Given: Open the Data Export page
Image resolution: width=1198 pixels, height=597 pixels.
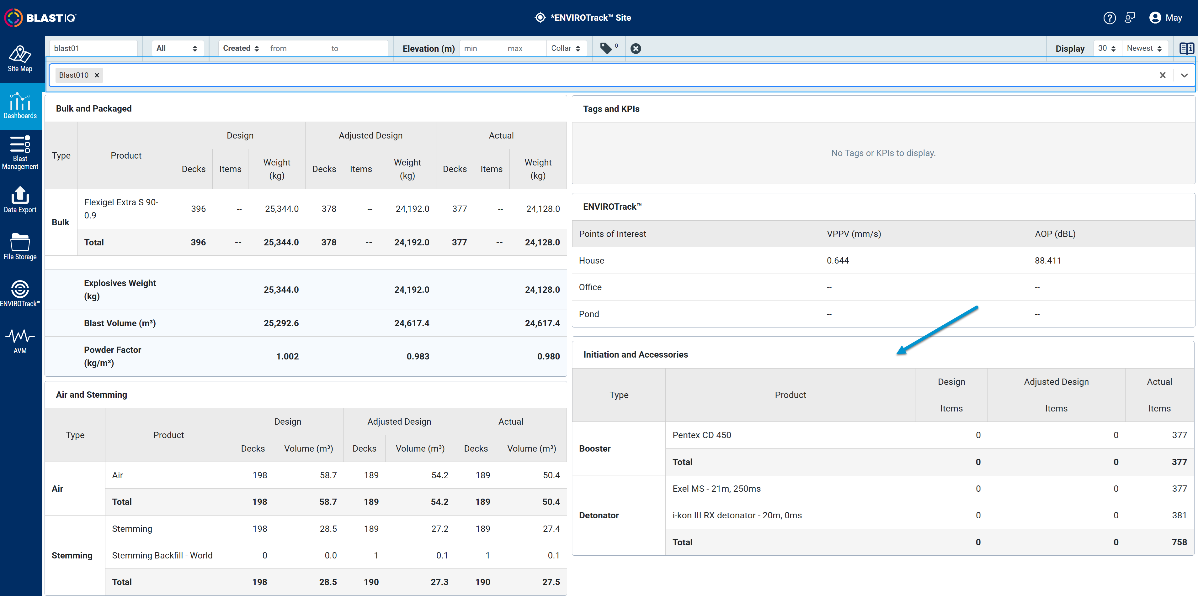Looking at the screenshot, I should [20, 200].
